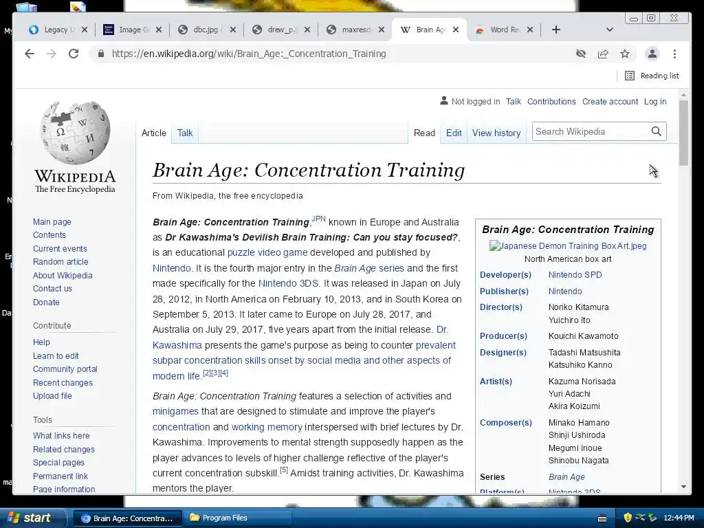Image resolution: width=704 pixels, height=528 pixels.
Task: Open Random article in sidebar
Action: tap(60, 262)
